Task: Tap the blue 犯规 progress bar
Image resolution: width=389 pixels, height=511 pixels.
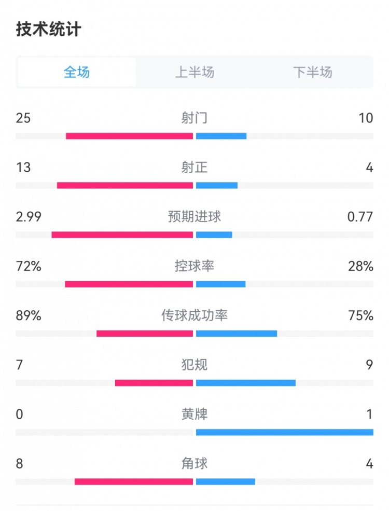Action: [x=245, y=383]
